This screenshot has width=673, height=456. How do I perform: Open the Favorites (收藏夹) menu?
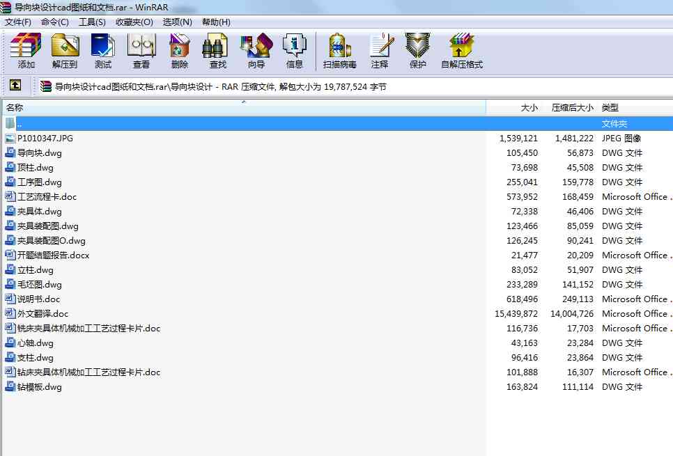[x=134, y=22]
